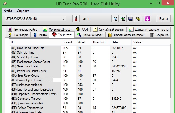Click the data value 2474
The height and width of the screenshot is (113, 175).
pyautogui.click(x=115, y=80)
